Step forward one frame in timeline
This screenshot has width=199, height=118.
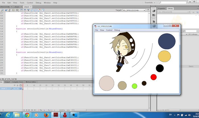[x=32, y=110]
